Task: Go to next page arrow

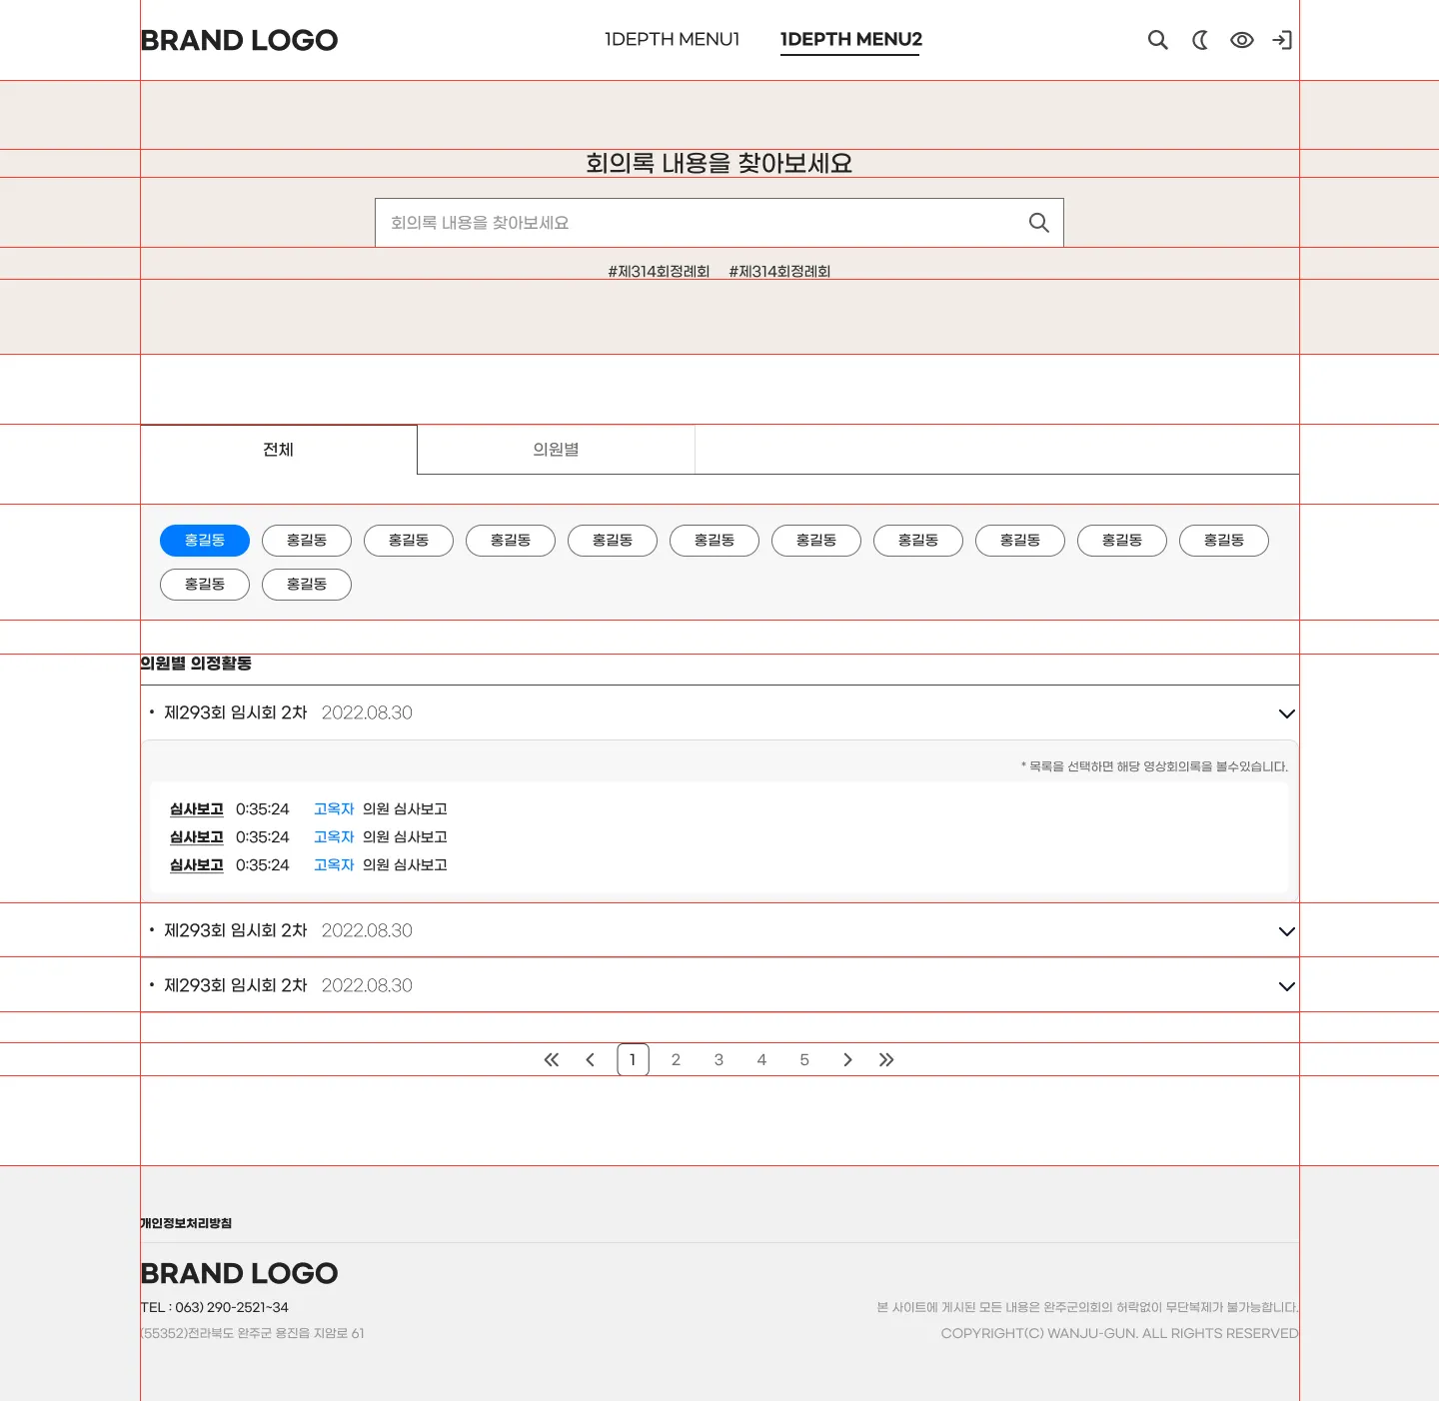Action: coord(847,1060)
